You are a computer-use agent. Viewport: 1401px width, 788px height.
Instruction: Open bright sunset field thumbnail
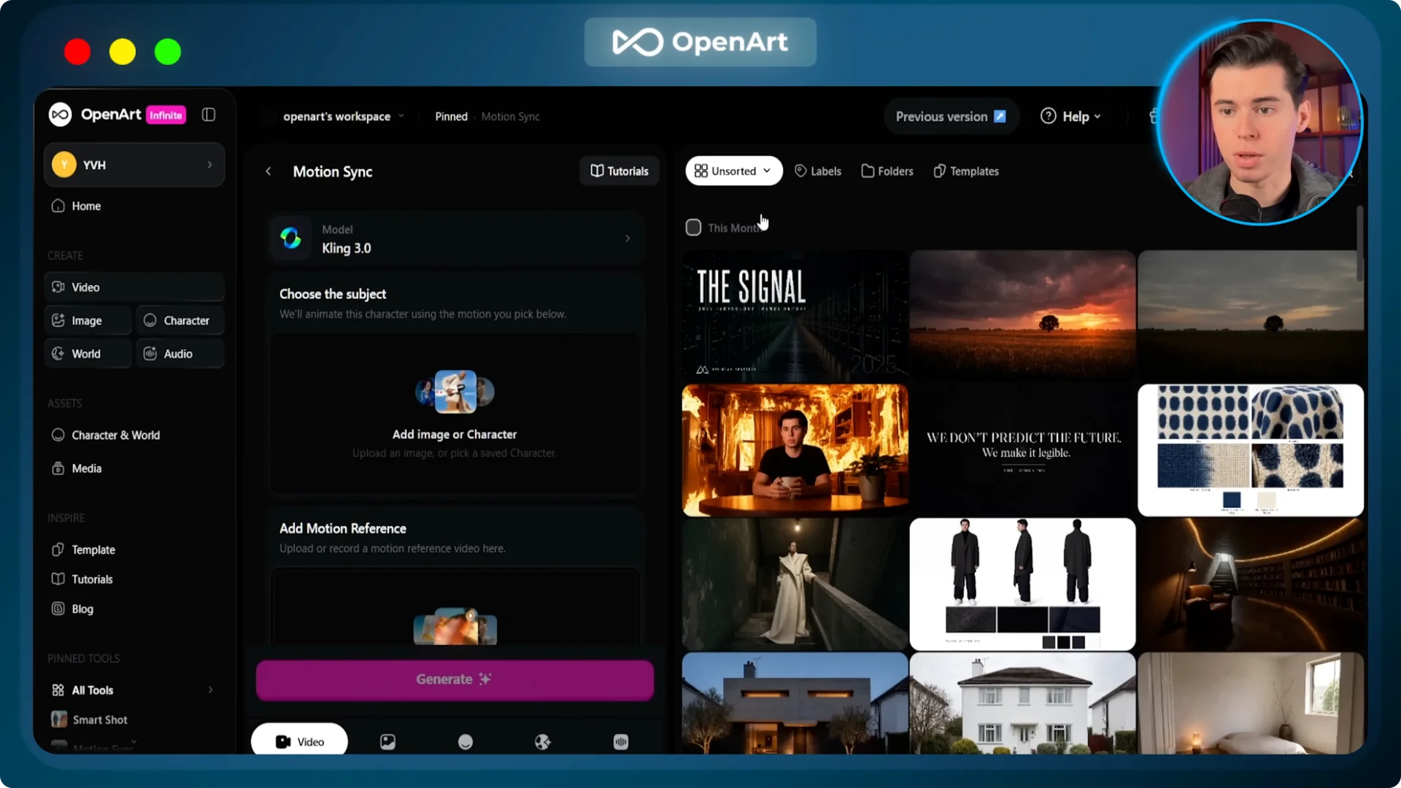tap(1022, 317)
